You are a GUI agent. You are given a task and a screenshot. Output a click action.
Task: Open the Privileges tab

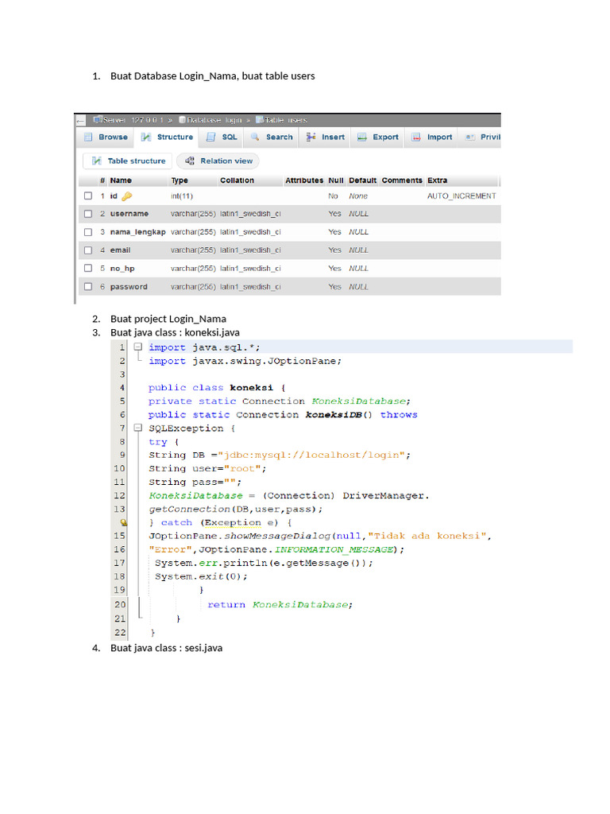pyautogui.click(x=482, y=137)
